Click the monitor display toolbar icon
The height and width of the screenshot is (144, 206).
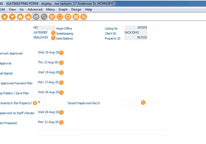pos(60,17)
